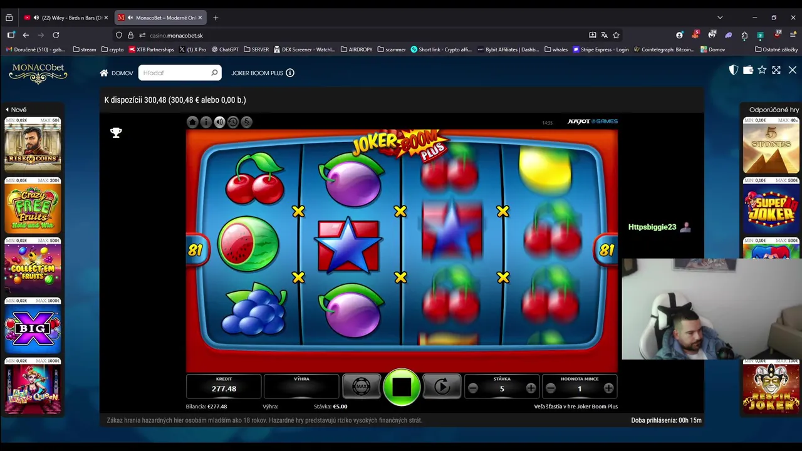Viewport: 802px width, 451px height.
Task: Stop the spin with green button
Action: pyautogui.click(x=402, y=387)
